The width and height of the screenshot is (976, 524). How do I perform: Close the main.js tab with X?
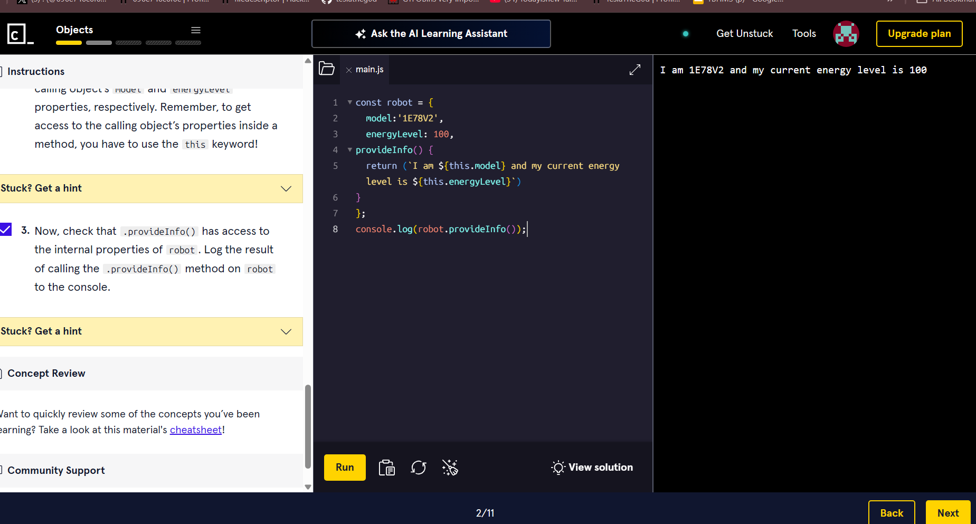(x=349, y=70)
